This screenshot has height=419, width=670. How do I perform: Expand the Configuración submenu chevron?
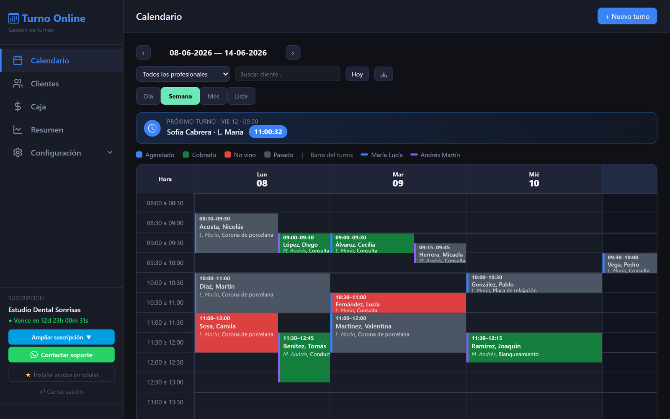(110, 153)
